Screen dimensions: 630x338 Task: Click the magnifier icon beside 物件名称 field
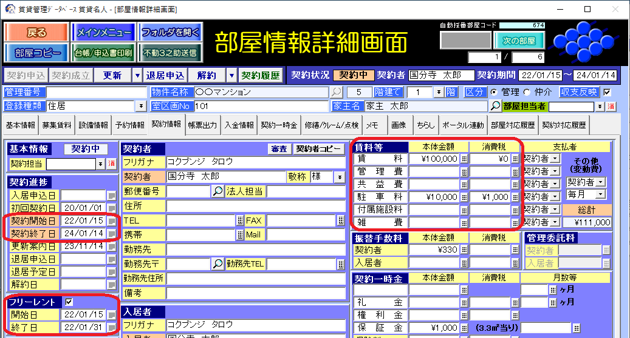[x=336, y=92]
